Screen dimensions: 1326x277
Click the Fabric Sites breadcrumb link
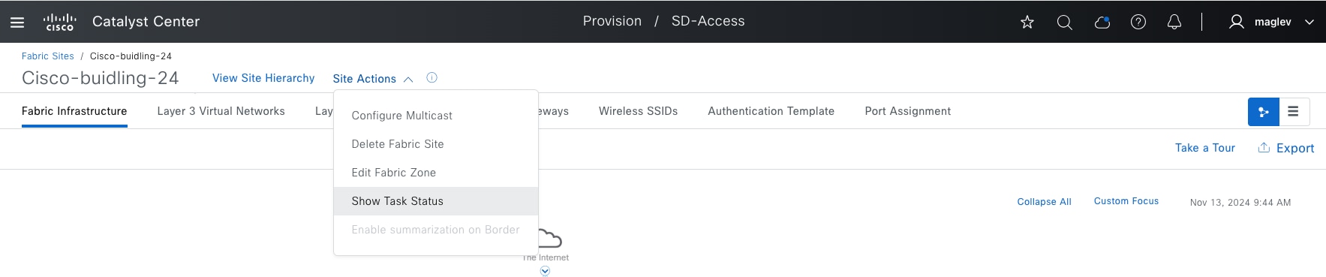click(x=48, y=56)
